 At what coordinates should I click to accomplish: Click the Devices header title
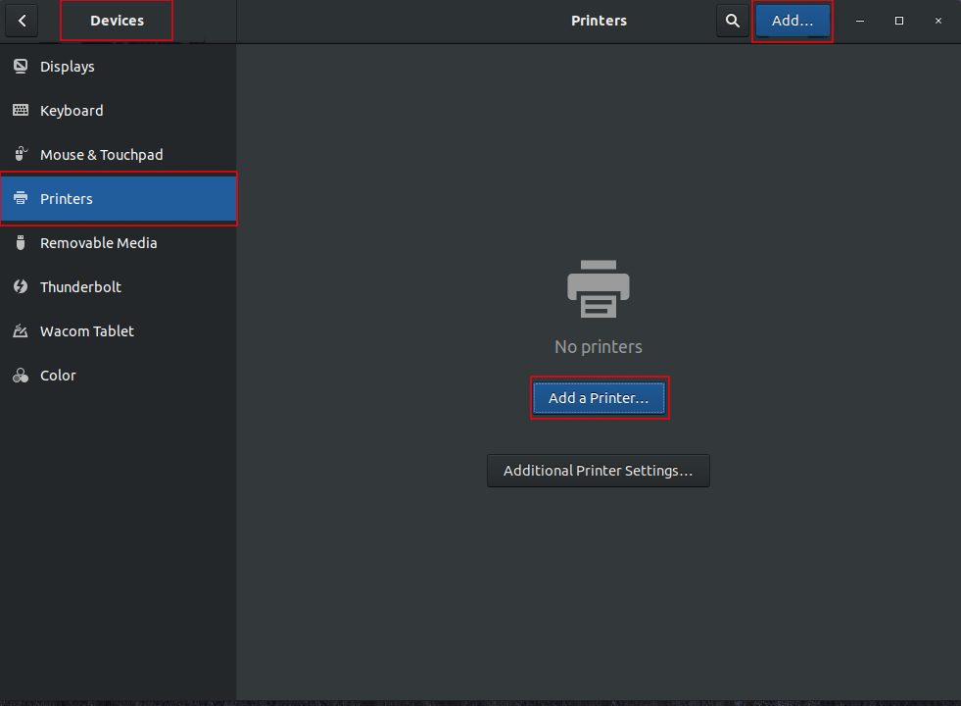117,21
